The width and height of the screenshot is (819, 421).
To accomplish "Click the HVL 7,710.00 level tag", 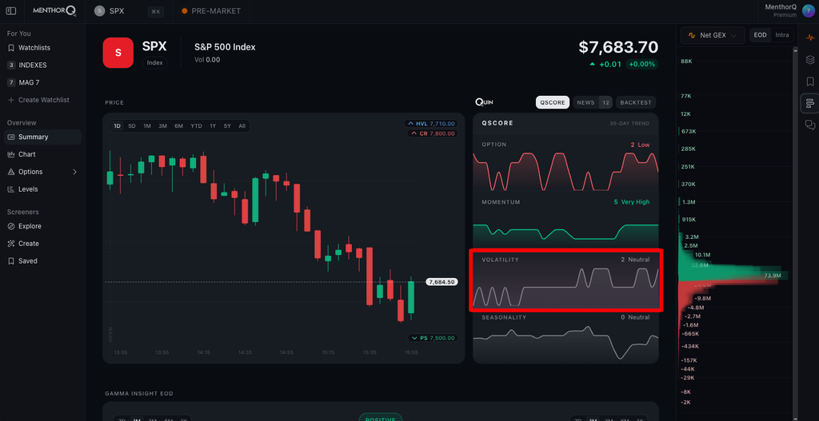I will pyautogui.click(x=431, y=124).
